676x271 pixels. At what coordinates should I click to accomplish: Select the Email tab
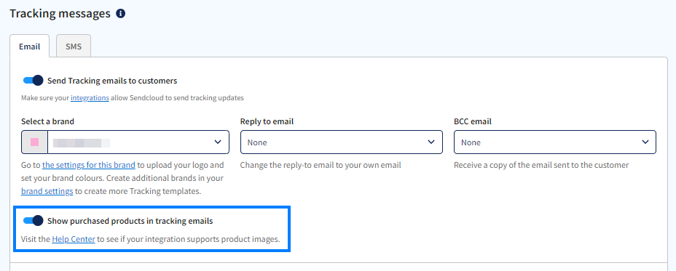tap(30, 46)
